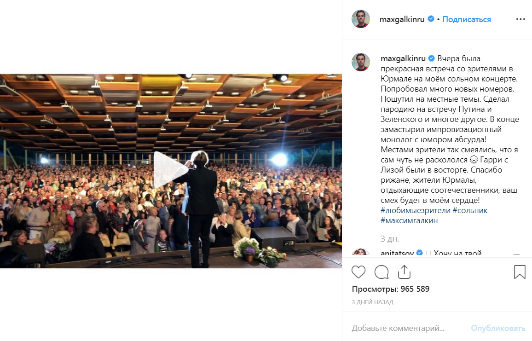Open the anitatsoy commenter username
Viewport: 532px width, 341px height.
point(397,253)
